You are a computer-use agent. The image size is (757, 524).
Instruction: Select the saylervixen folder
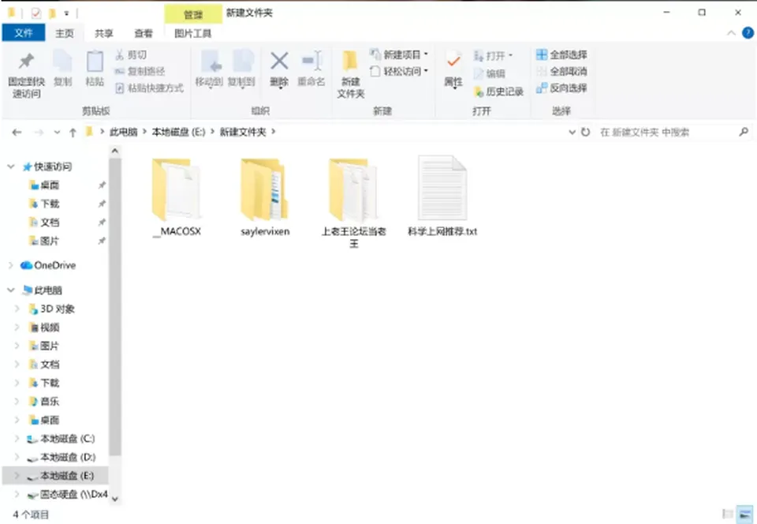click(265, 197)
